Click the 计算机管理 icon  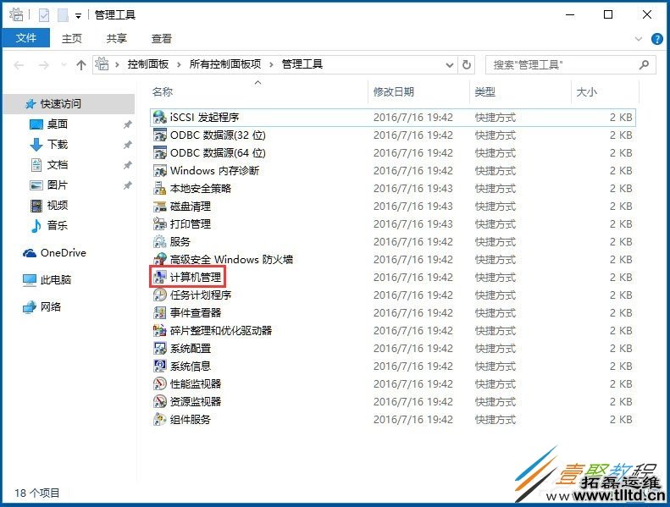pyautogui.click(x=160, y=278)
